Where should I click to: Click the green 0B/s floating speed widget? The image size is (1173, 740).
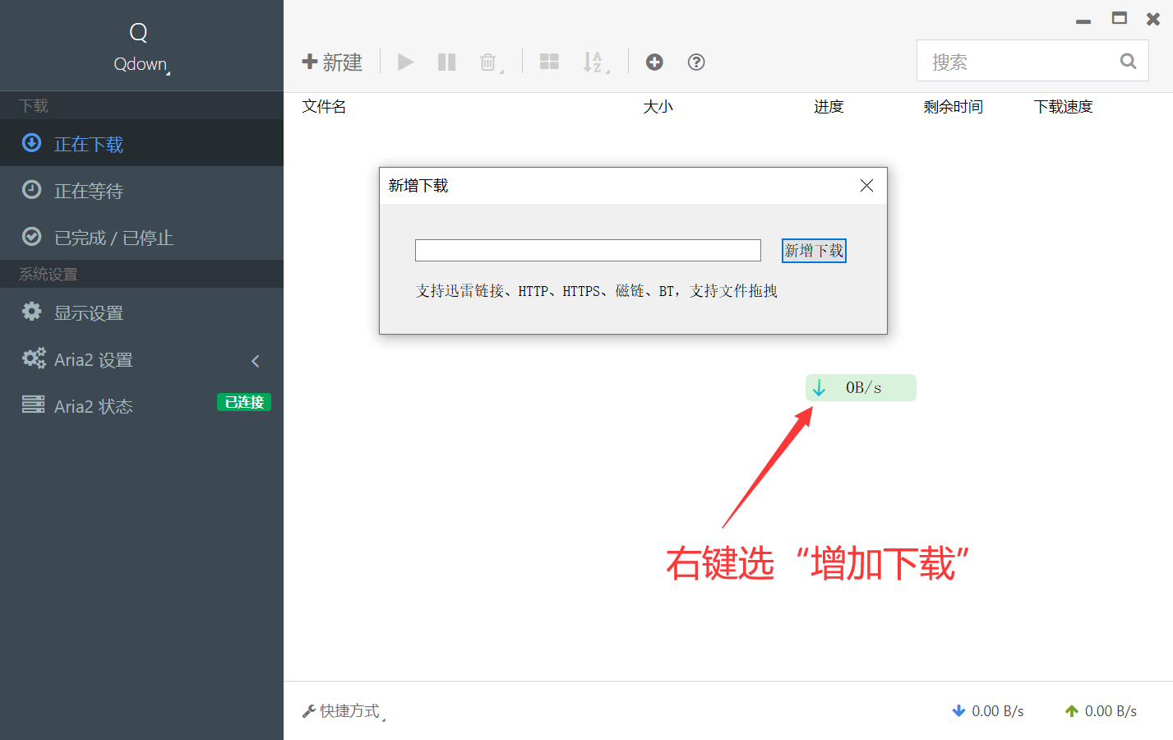(861, 387)
